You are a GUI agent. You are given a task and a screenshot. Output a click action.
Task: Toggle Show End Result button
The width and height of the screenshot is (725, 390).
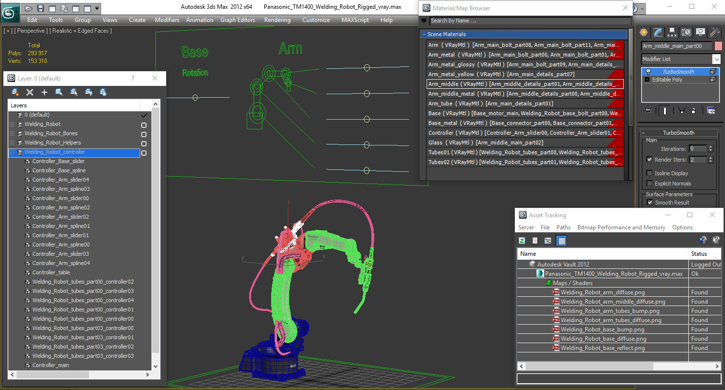coord(664,111)
